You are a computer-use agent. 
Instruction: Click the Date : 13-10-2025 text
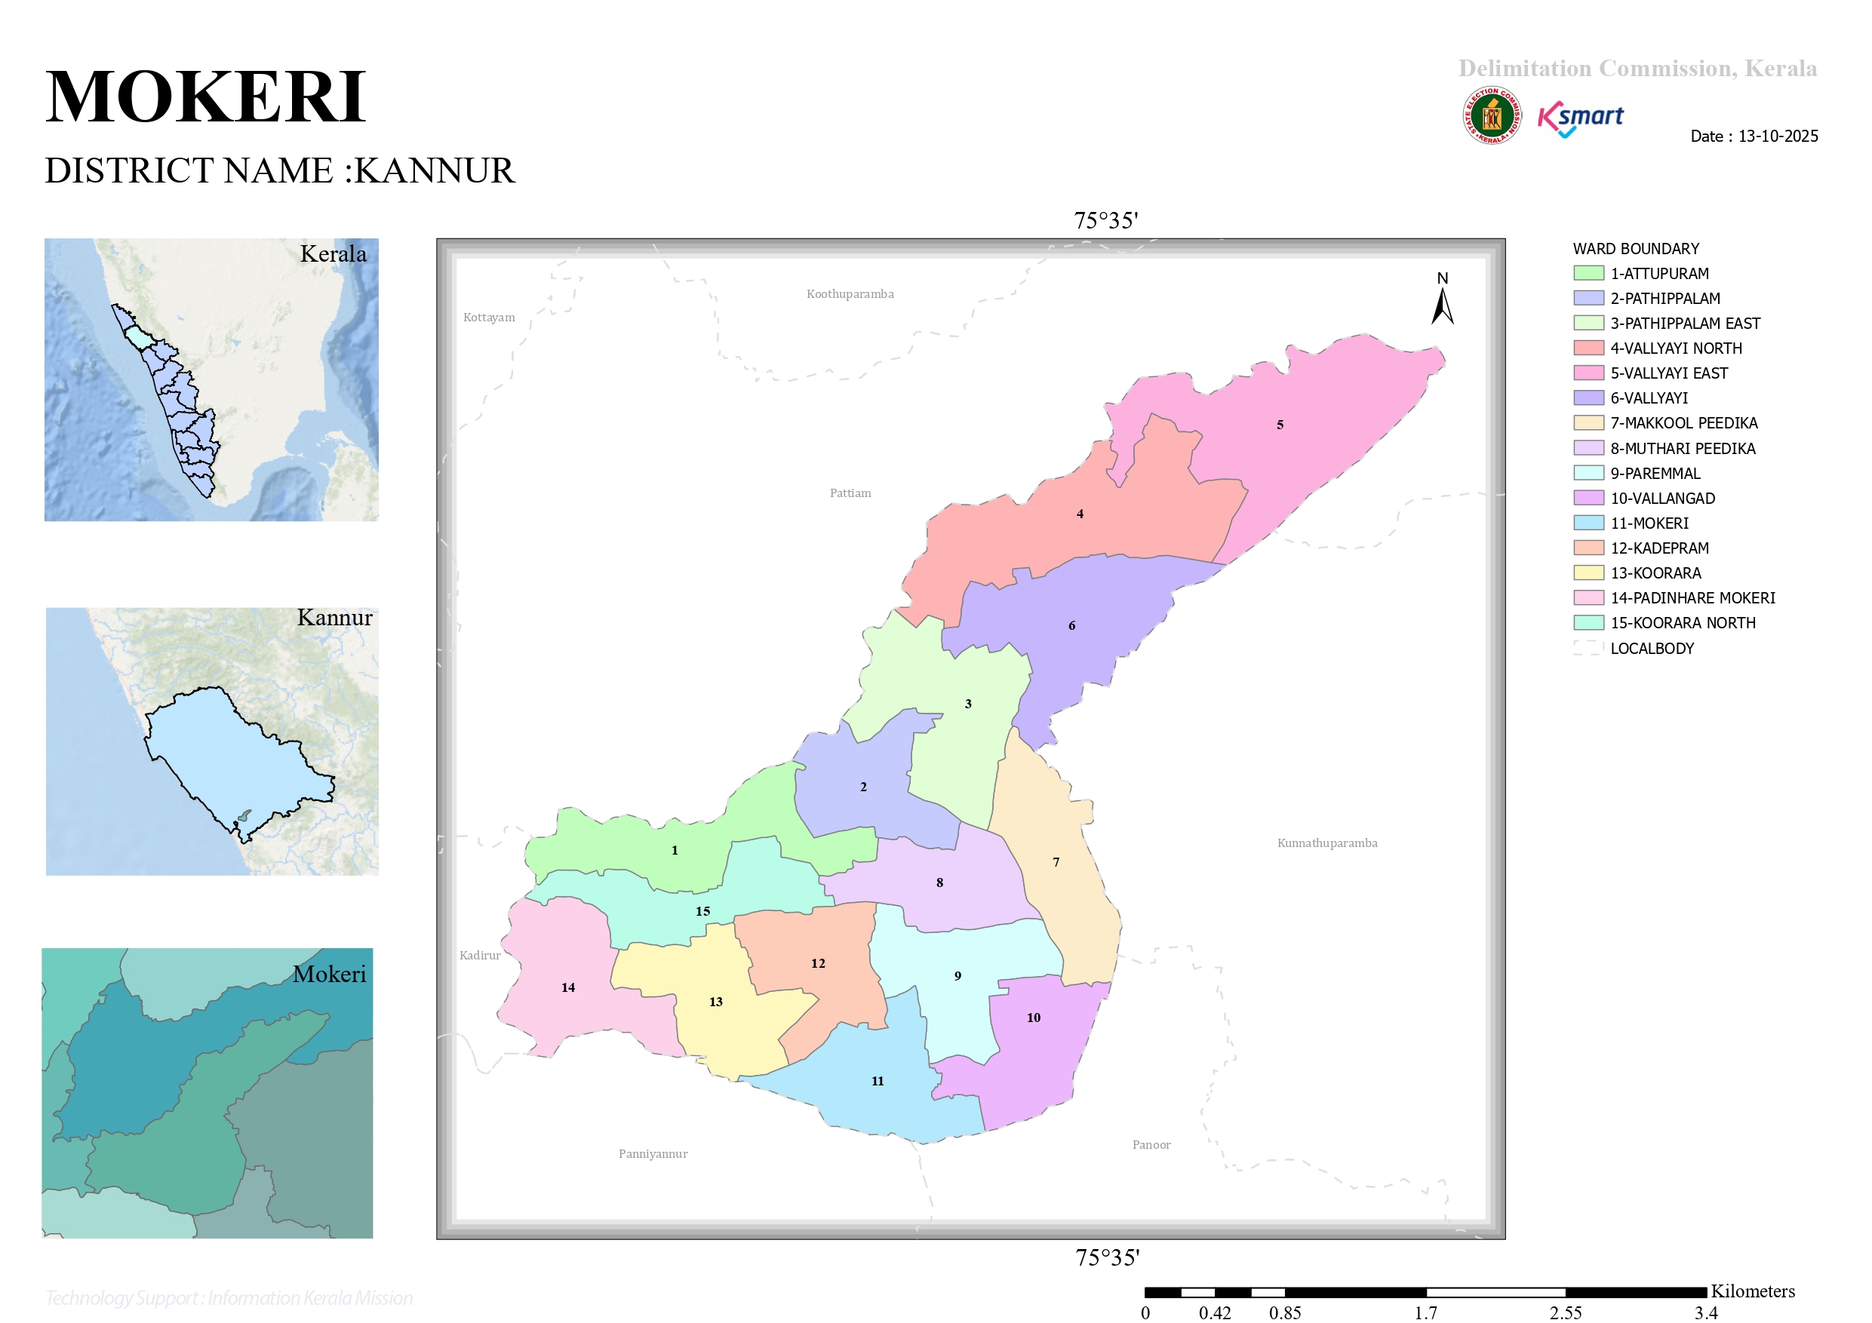[1754, 136]
